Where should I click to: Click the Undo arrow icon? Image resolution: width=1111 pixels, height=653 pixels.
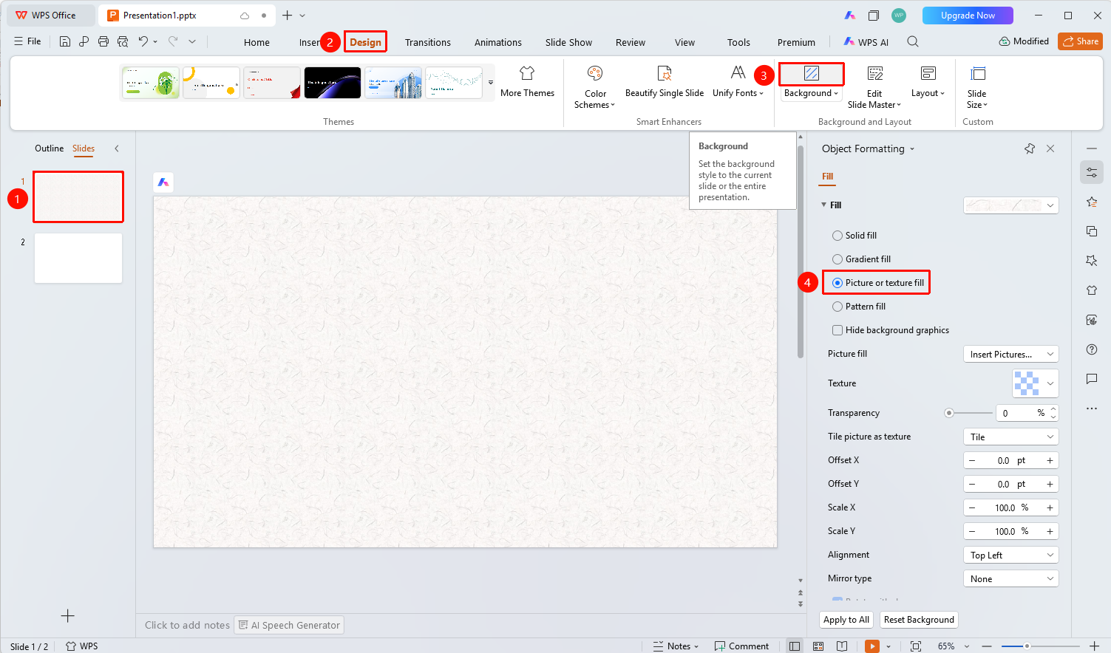tap(143, 41)
